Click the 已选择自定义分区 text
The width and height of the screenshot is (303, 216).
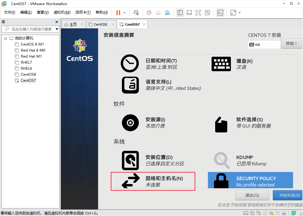click(x=165, y=164)
